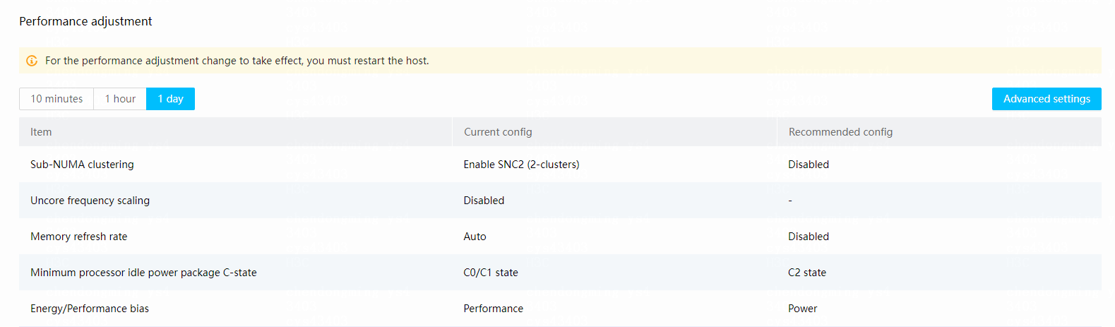Click the Power recommended config value
The height and width of the screenshot is (327, 1115).
coord(803,309)
